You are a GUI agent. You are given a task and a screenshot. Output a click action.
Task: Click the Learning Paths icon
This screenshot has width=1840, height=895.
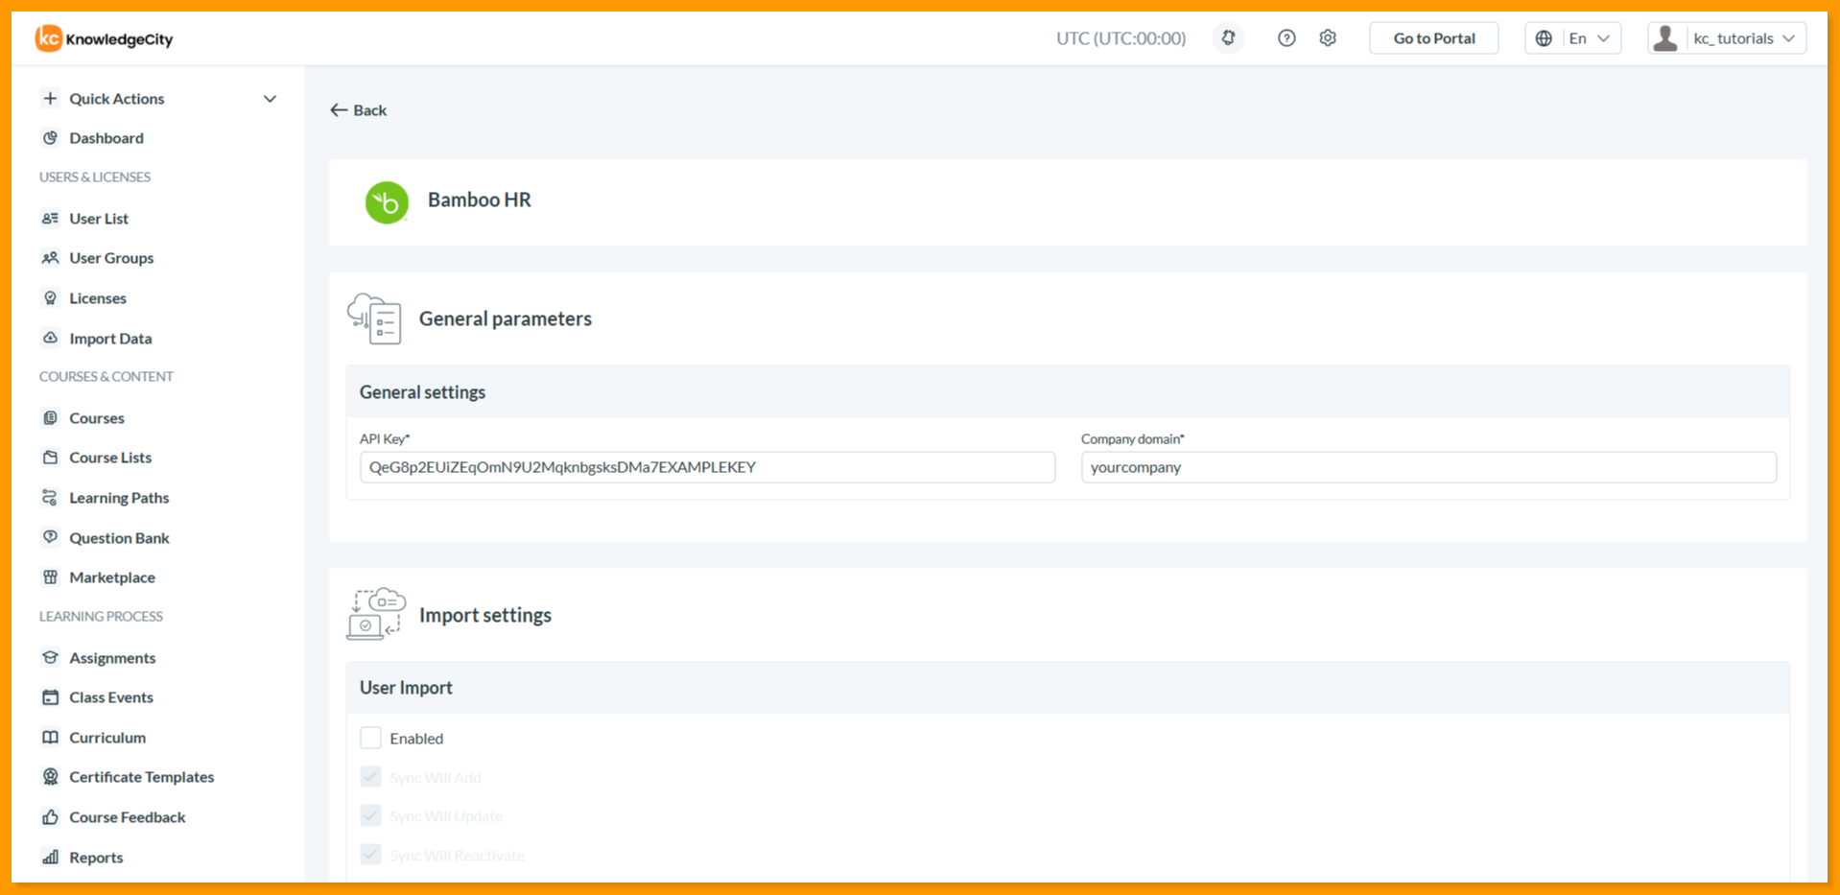50,498
